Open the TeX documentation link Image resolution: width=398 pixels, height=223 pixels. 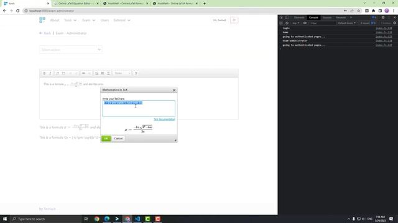[x=164, y=120]
